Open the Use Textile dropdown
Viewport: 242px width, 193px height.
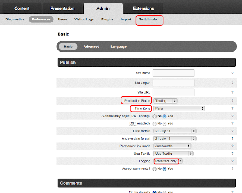[x=173, y=154]
